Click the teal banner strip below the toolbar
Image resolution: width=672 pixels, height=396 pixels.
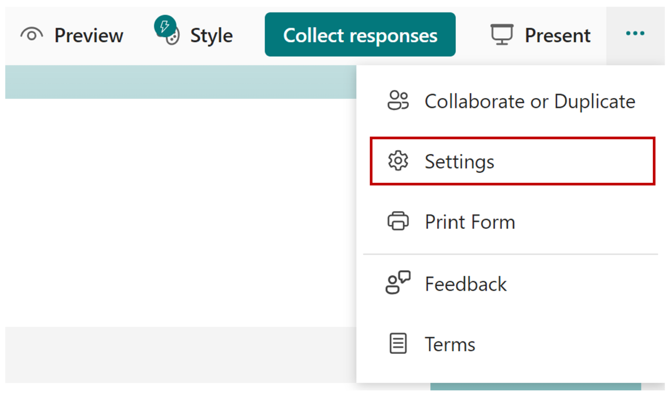click(x=175, y=82)
